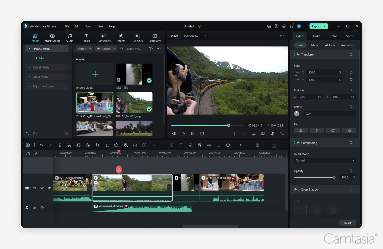
Task: Hide the video track with the eye icon
Action: click(49, 188)
